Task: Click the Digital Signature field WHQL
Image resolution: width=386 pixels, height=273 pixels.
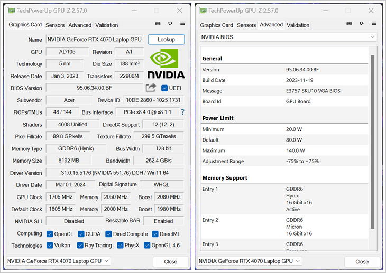Action: [x=161, y=185]
